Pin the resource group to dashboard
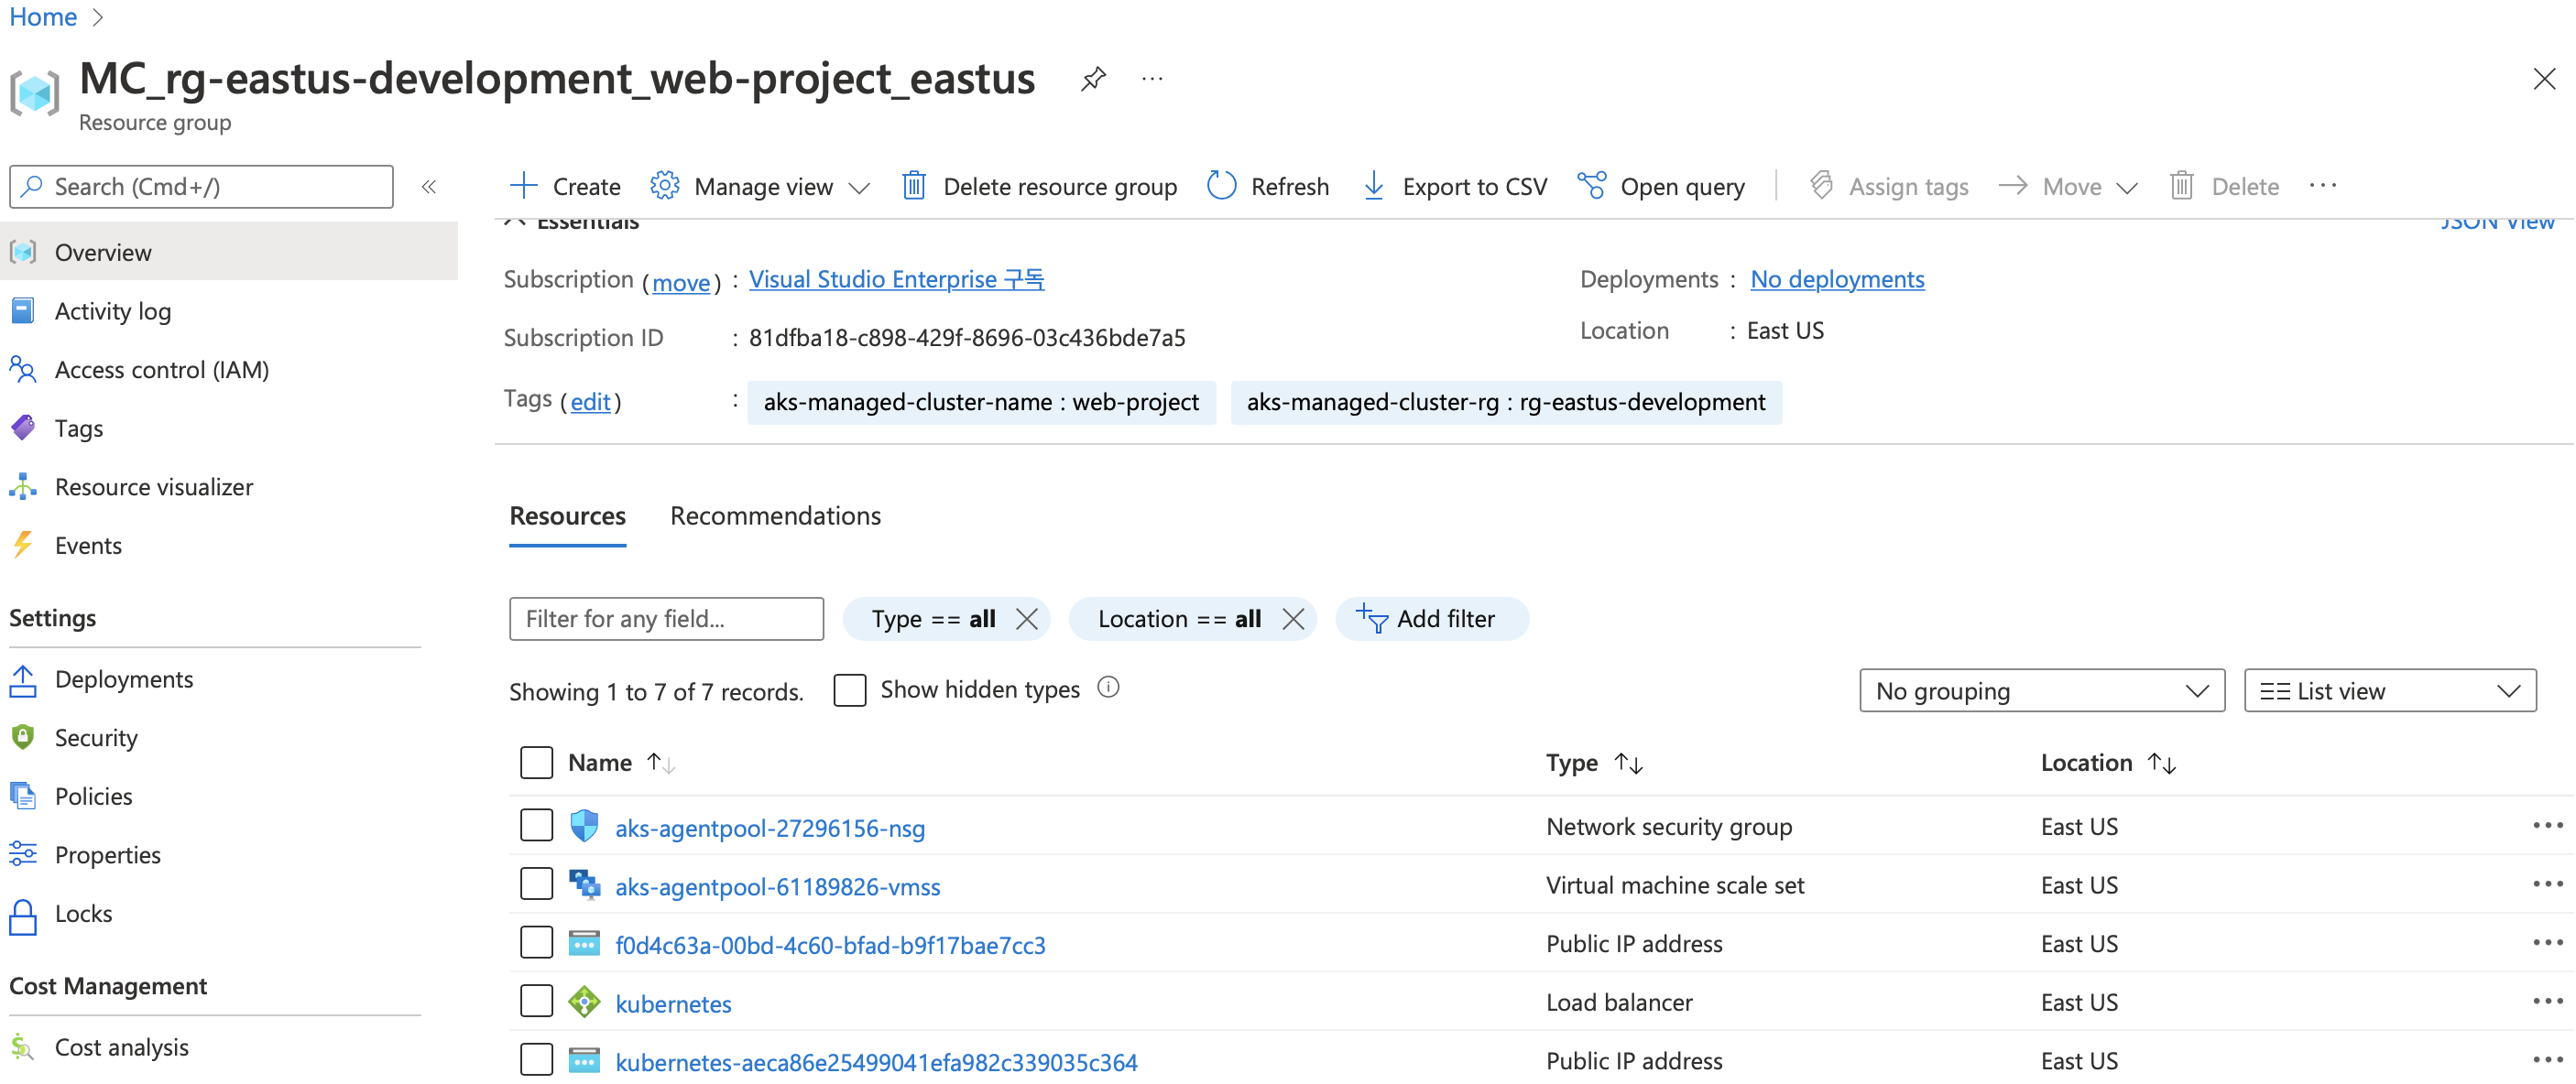 1093,78
